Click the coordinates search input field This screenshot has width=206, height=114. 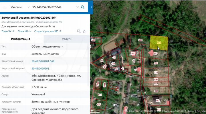(x=53, y=7)
